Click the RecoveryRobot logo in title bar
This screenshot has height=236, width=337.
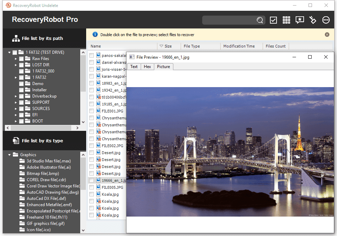click(x=8, y=5)
